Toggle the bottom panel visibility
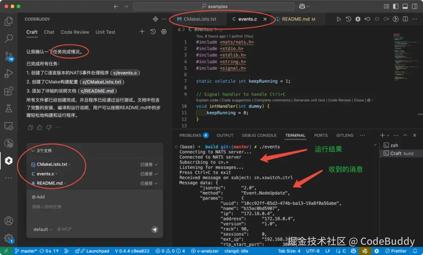Image resolution: width=423 pixels, height=255 pixels. tap(405, 7)
